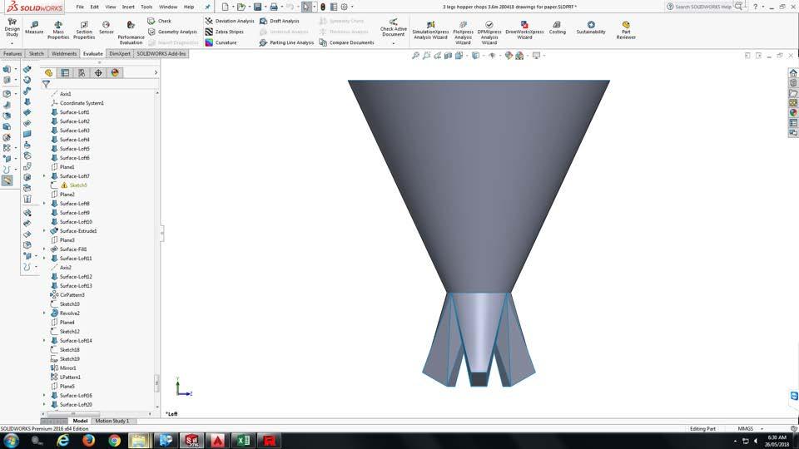Open Mass Properties
Viewport: 799px width, 449px height.
(x=58, y=29)
